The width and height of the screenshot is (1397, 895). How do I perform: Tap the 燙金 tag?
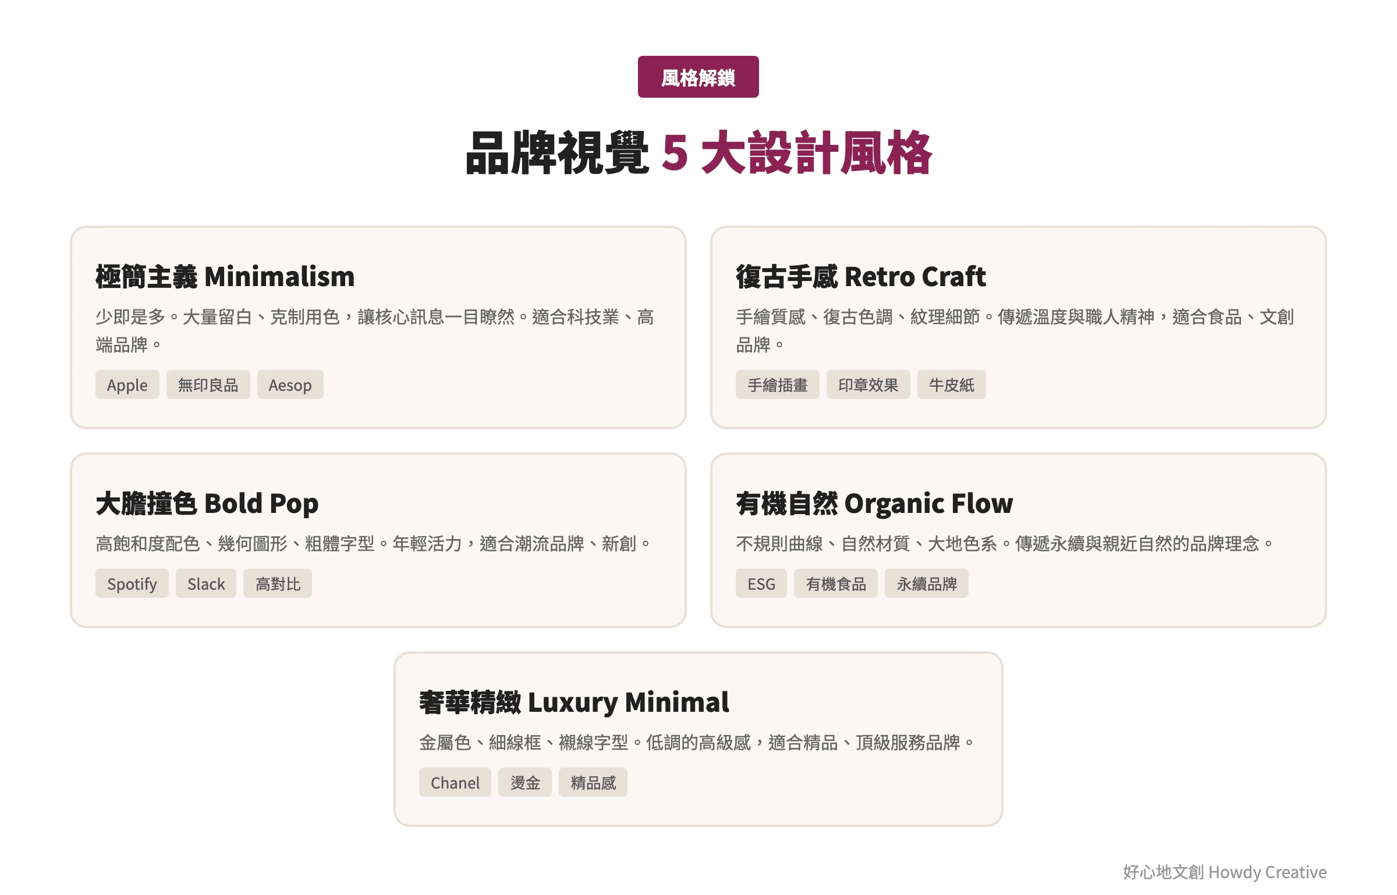coord(525,782)
